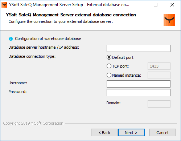
Task: Go to next step with Next button
Action: tap(131, 132)
